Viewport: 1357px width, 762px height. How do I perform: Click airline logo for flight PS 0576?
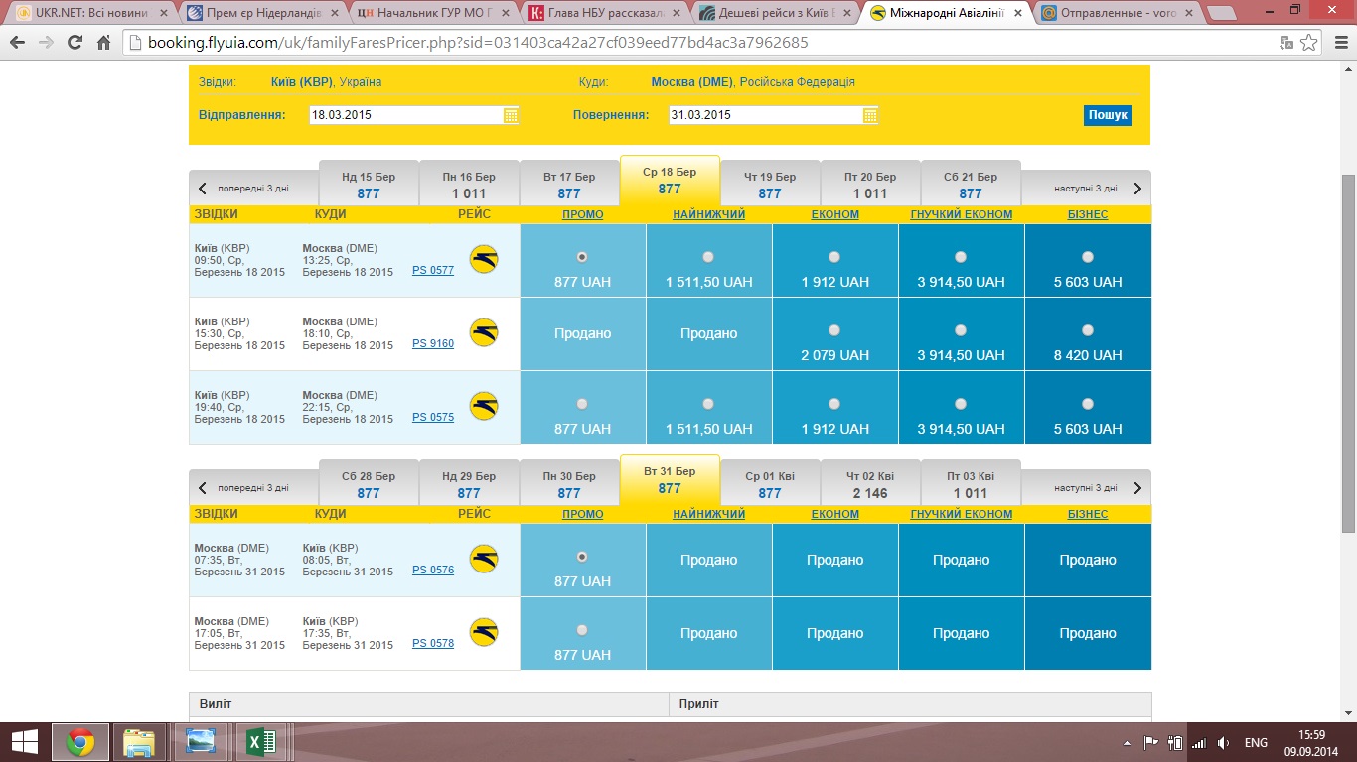point(484,560)
